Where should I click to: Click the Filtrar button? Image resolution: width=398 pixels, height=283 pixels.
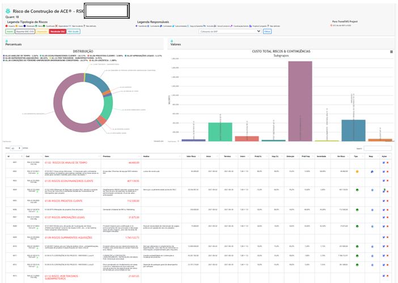(268, 32)
